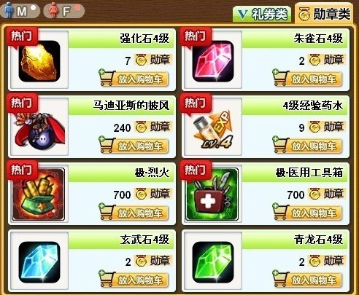Image resolution: width=359 pixels, height=295 pixels.
Task: Click the 强化石4级 golden stone icon
Action: (39, 61)
